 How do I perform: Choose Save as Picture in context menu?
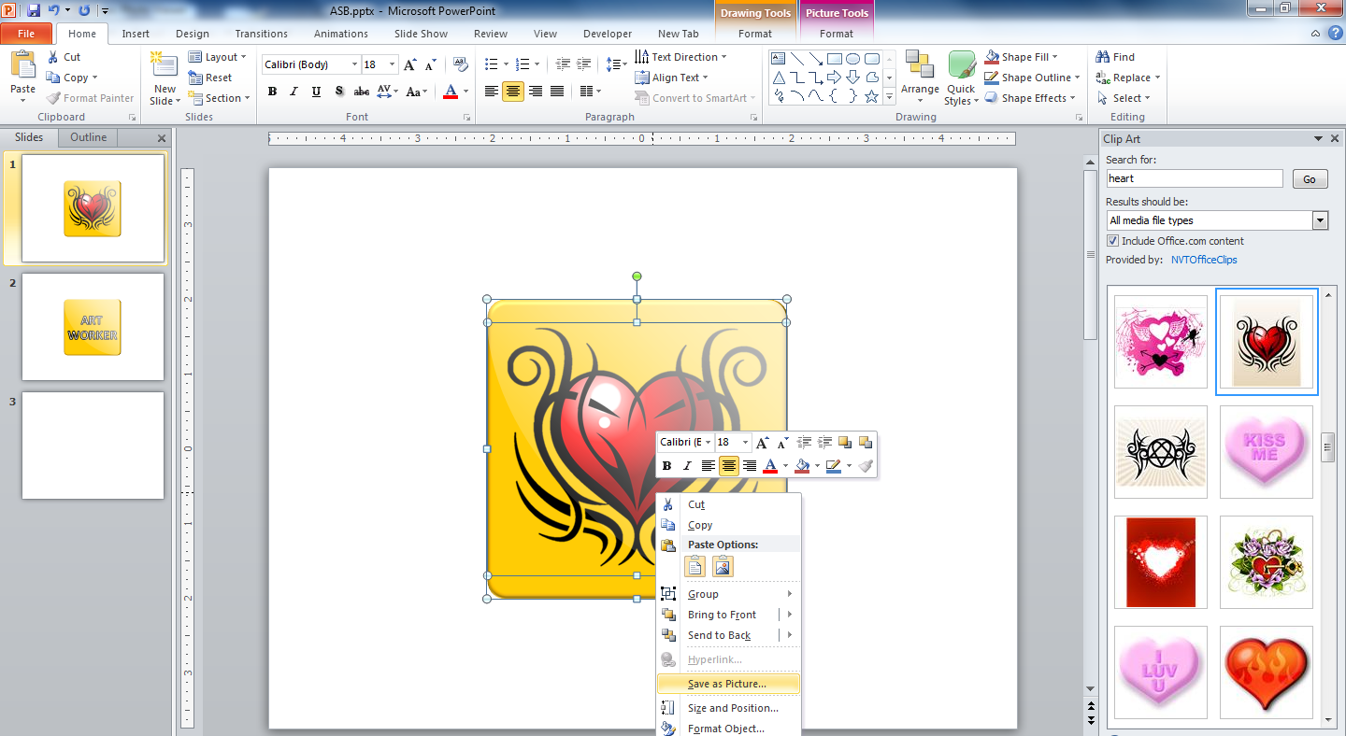pyautogui.click(x=728, y=684)
